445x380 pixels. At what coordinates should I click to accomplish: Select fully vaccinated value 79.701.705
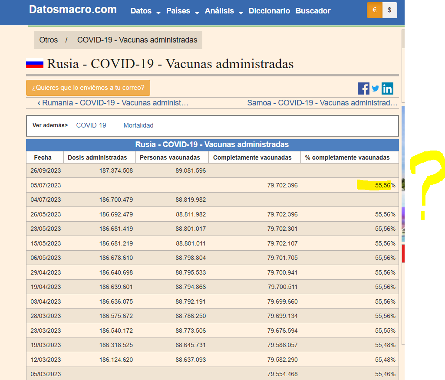click(282, 258)
